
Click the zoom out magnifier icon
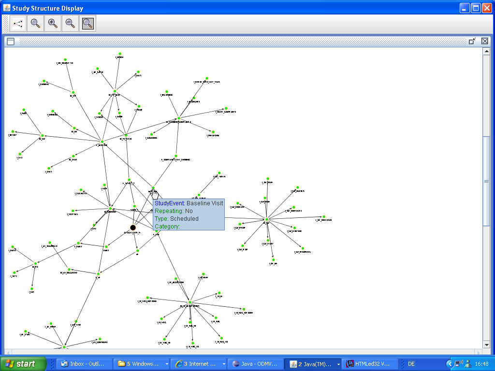(71, 23)
